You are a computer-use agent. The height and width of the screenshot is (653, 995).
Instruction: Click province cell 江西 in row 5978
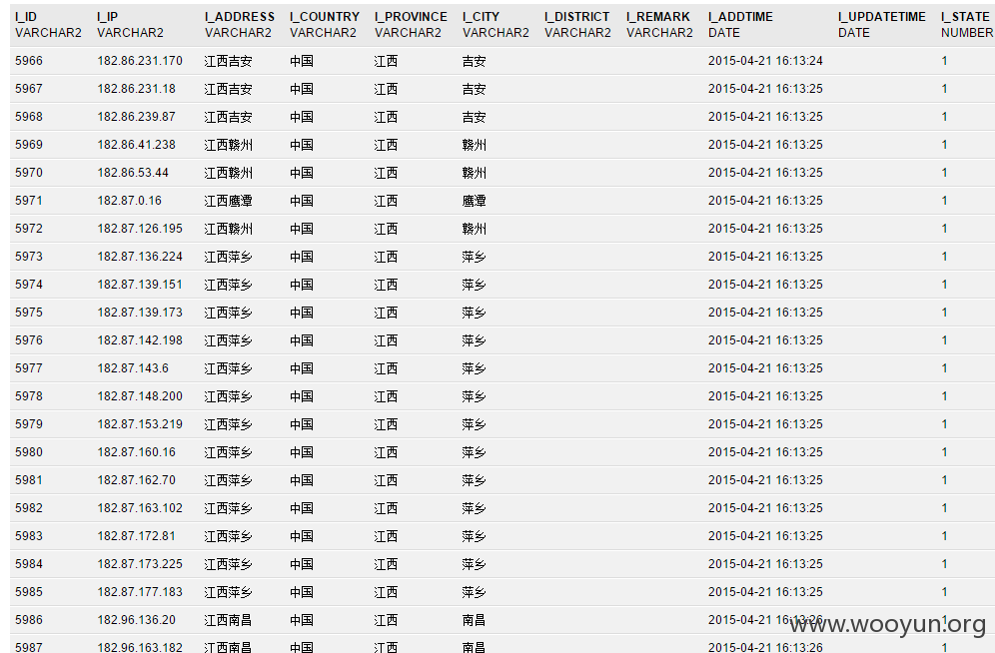[386, 396]
